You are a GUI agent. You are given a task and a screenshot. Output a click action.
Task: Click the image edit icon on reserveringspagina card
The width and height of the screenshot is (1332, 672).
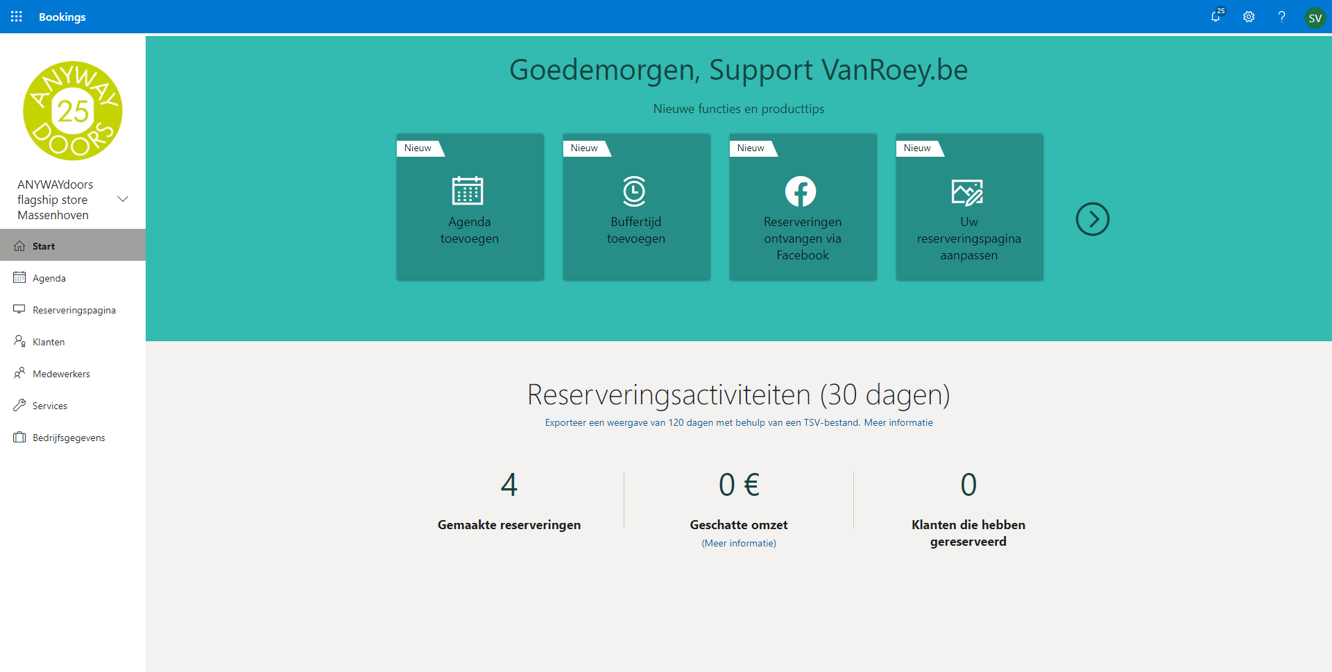pos(967,192)
